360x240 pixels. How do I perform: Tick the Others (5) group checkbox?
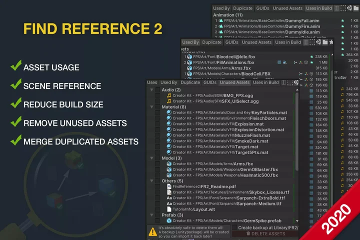[x=157, y=180]
